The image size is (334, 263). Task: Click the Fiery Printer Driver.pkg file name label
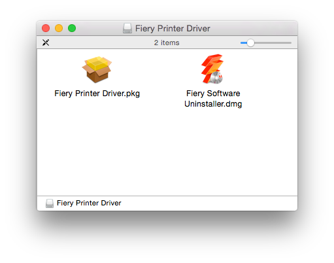[x=97, y=94]
